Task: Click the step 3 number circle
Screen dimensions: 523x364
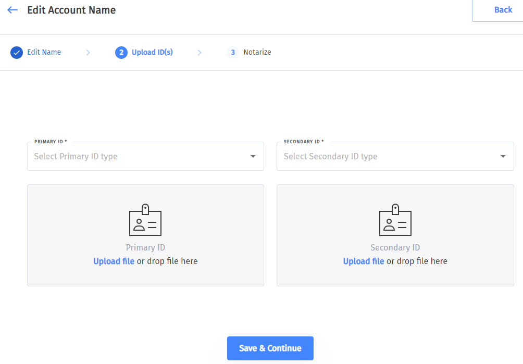Action: coord(233,53)
